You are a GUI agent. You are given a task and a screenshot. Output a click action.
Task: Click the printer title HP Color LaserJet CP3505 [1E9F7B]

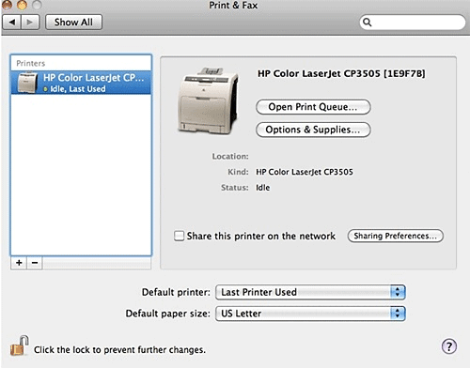(x=341, y=74)
